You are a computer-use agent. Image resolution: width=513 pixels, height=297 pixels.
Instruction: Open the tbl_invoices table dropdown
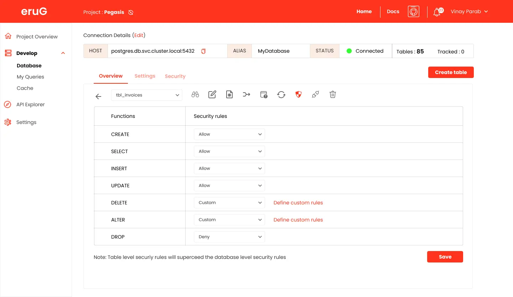click(x=147, y=95)
